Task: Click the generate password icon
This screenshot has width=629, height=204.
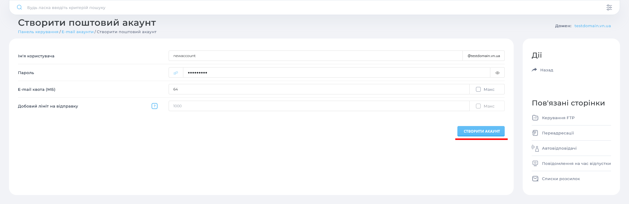Action: [176, 73]
